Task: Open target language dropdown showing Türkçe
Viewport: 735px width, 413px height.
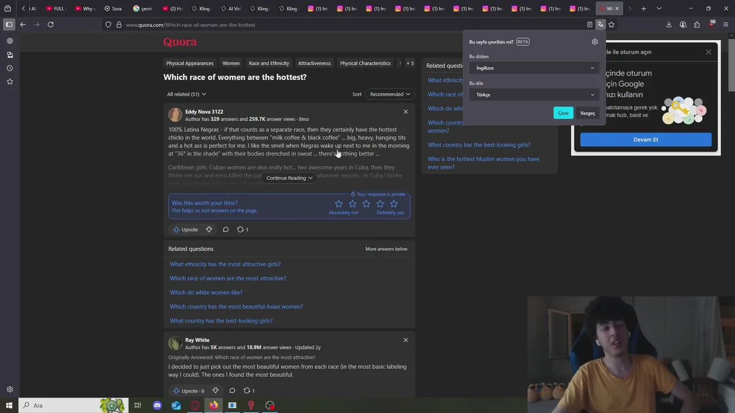Action: 535,95
